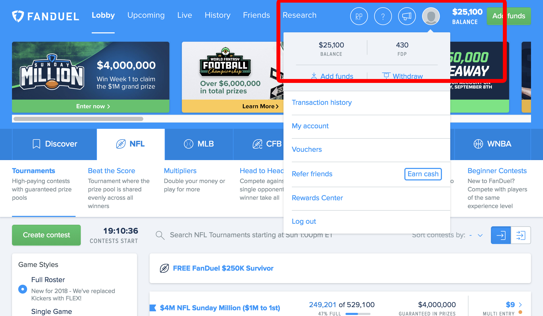The width and height of the screenshot is (543, 316).
Task: Click the Sunday Million banner image
Action: click(x=91, y=71)
